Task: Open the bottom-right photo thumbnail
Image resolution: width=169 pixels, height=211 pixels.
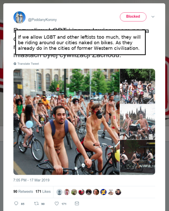Action: click(138, 157)
